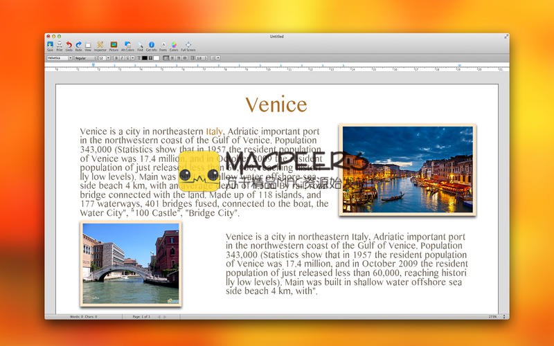
Task: Undo the last action
Action: (x=69, y=45)
